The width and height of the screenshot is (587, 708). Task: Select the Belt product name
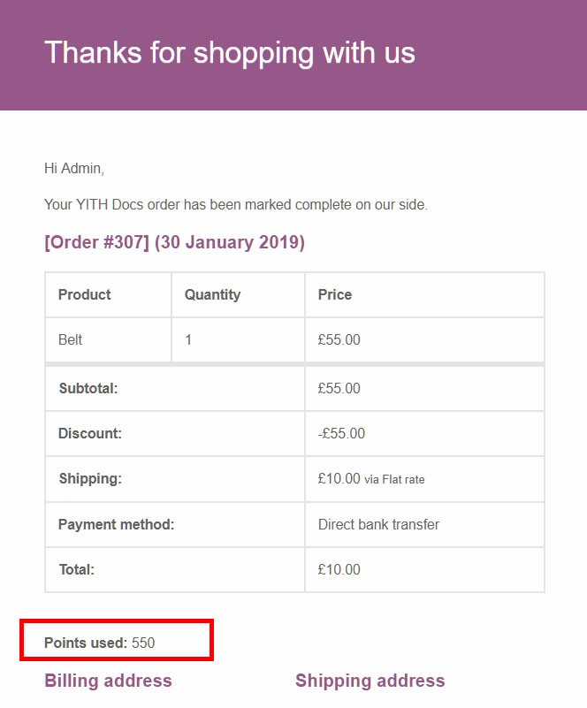pos(71,339)
